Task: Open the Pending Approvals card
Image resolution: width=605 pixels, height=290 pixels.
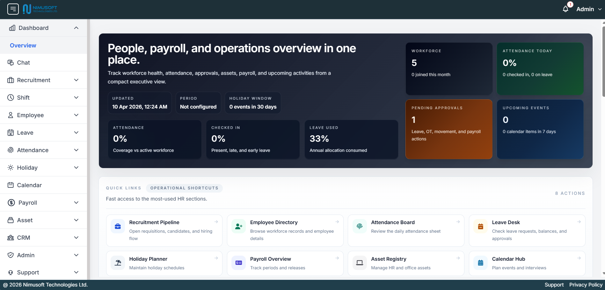Action: click(x=448, y=129)
